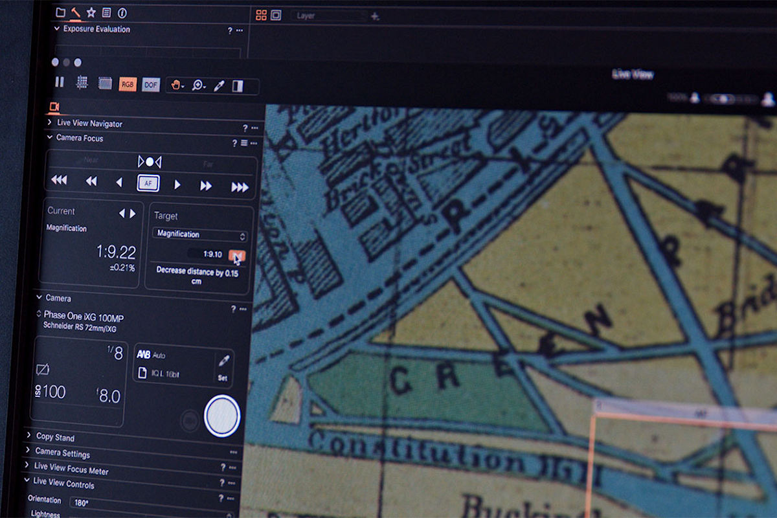
Task: Move focus far by small step
Action: click(x=177, y=185)
